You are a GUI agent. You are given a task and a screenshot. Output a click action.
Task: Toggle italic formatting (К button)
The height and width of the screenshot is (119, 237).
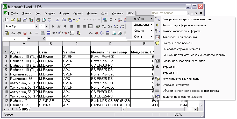pyautogui.click(x=59, y=26)
